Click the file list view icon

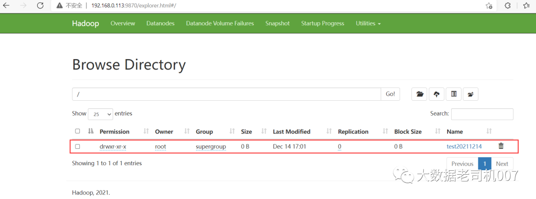(x=454, y=94)
